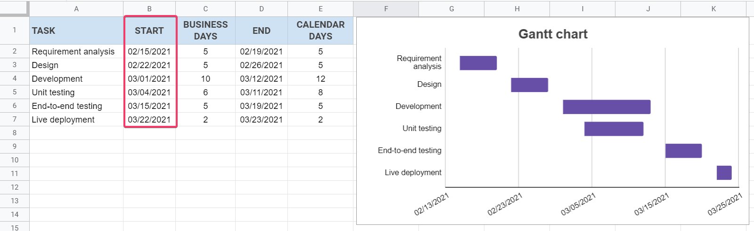The height and width of the screenshot is (231, 754).
Task: Select the Design bar in chart
Action: 529,85
